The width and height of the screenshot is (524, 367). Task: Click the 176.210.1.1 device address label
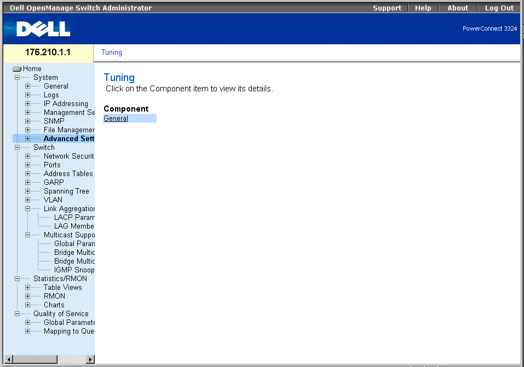coord(48,53)
